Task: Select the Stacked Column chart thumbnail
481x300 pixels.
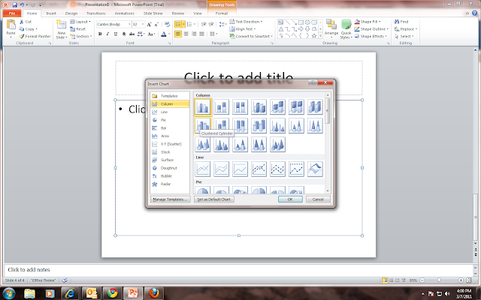Action: [x=221, y=106]
